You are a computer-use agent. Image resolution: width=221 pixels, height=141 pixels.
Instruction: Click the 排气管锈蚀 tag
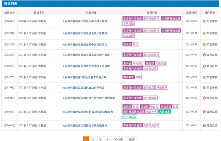150,98
